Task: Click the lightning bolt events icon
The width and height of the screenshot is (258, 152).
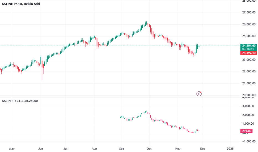Action: click(199, 94)
